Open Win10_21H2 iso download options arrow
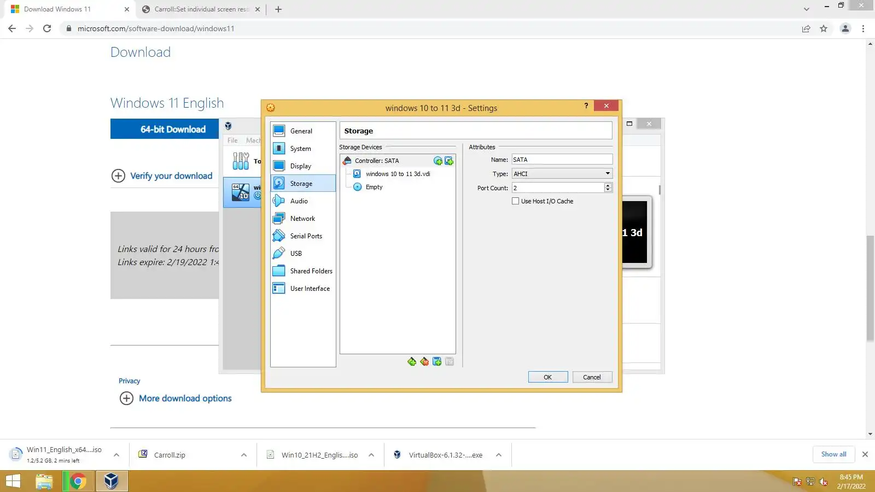The height and width of the screenshot is (492, 875). tap(371, 455)
